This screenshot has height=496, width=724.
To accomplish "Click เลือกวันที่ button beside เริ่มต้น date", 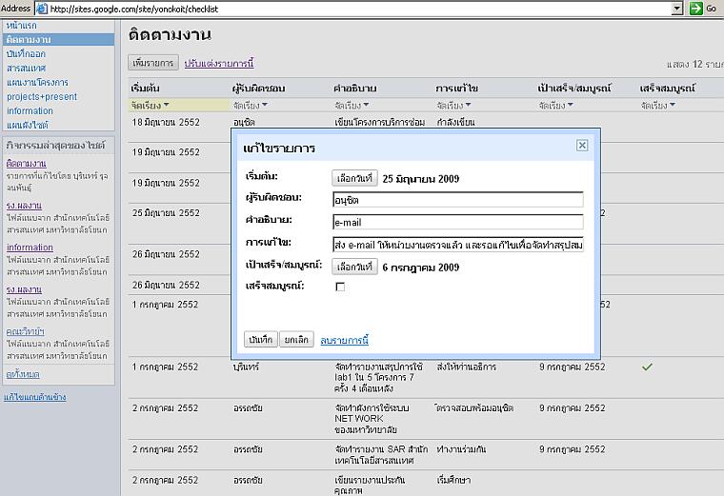I will tap(354, 178).
